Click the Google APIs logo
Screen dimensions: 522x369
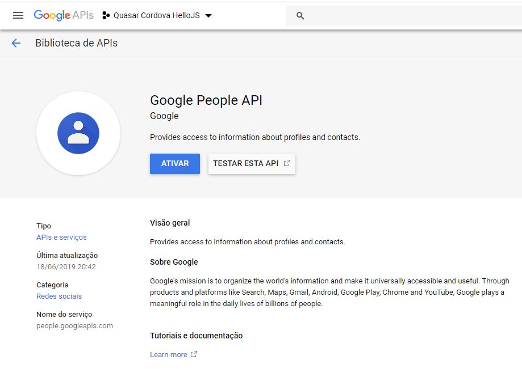63,15
